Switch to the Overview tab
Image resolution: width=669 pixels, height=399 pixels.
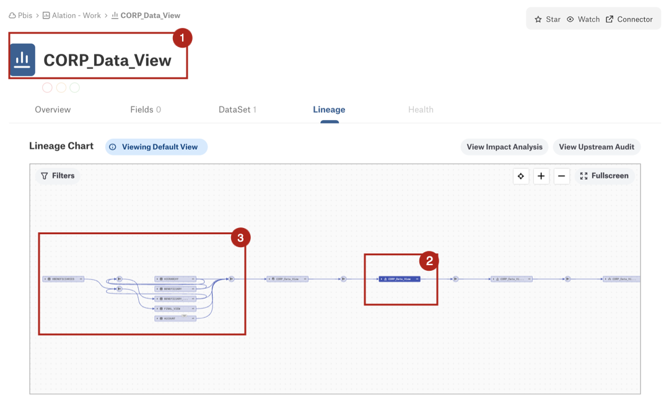(x=53, y=110)
